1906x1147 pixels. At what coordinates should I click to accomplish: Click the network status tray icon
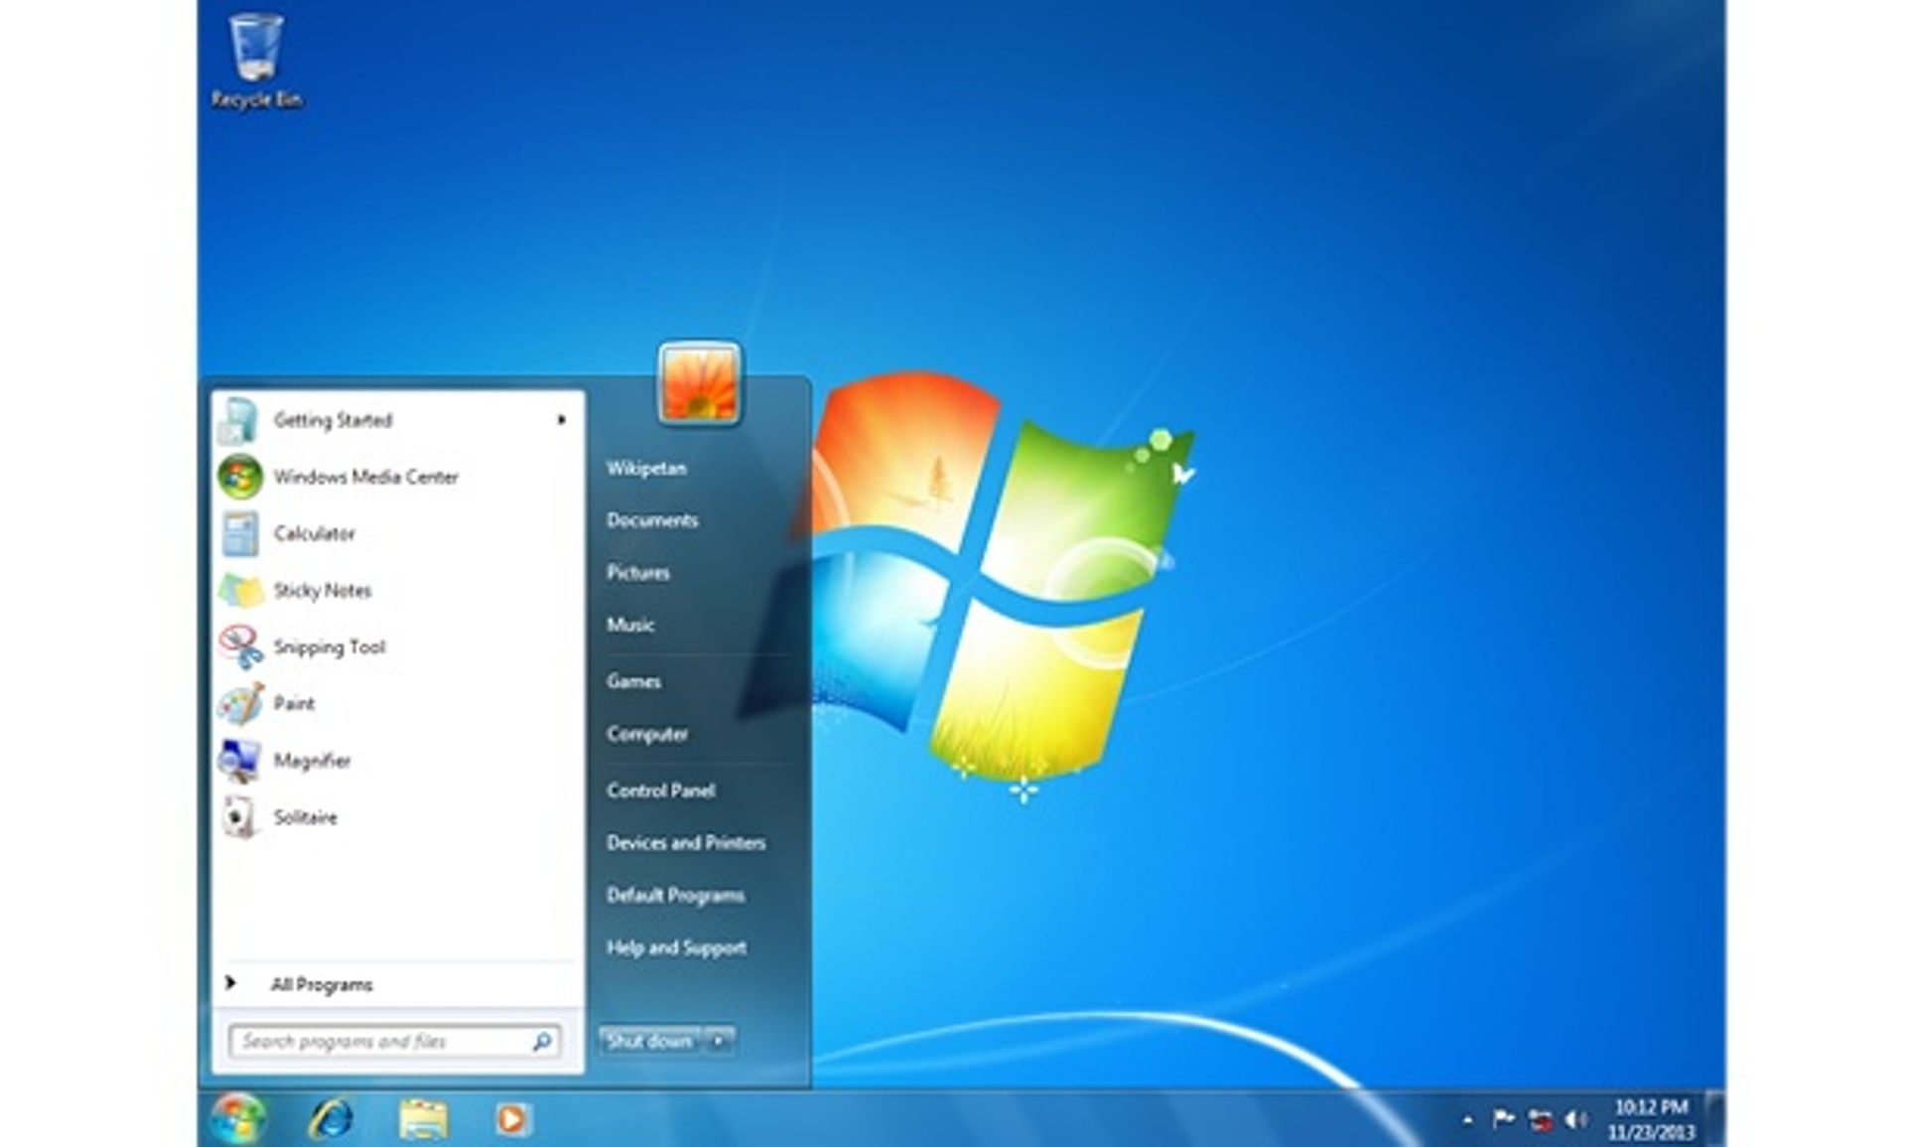click(x=1540, y=1120)
